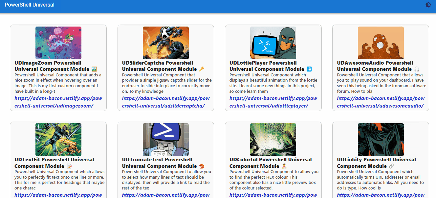The height and width of the screenshot is (198, 436).
Task: Click the chain link emoji after UDLinkify title
Action: (x=391, y=166)
